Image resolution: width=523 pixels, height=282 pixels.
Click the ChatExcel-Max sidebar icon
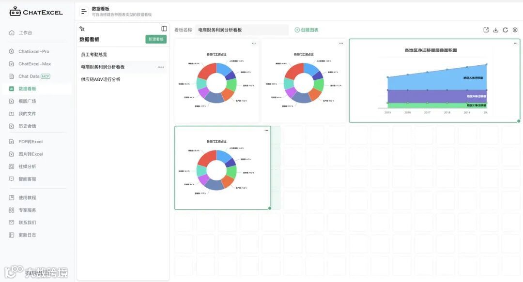12,64
